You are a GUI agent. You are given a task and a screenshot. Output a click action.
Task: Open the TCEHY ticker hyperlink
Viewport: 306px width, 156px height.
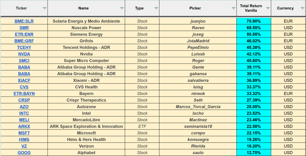24,47
